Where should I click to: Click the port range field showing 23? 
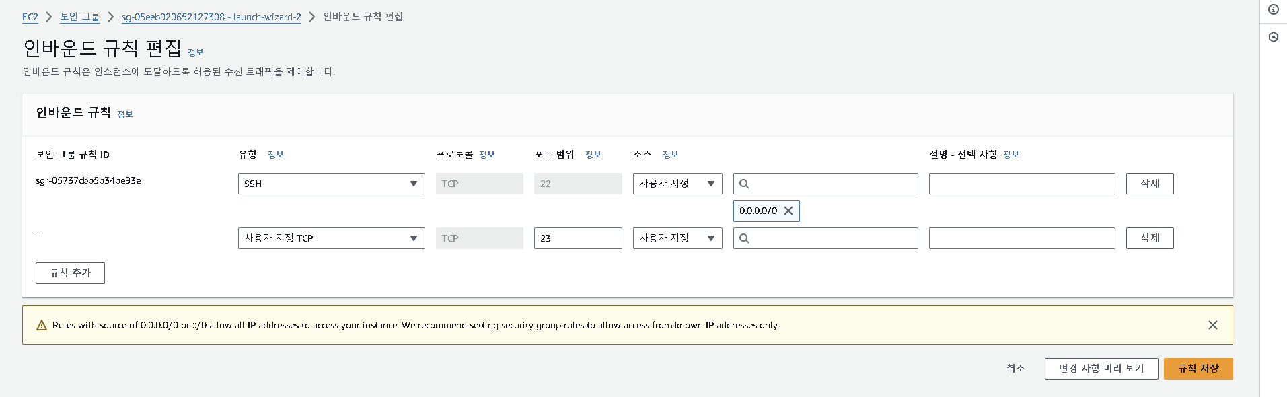[578, 238]
